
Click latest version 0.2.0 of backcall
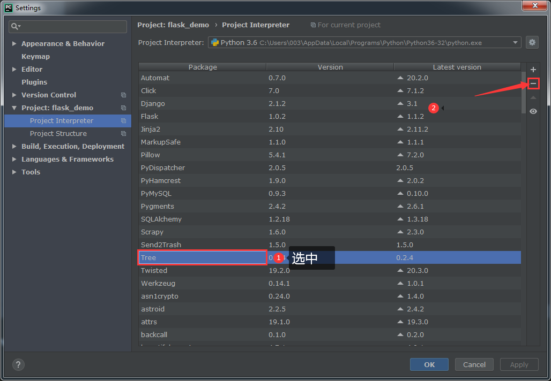pyautogui.click(x=415, y=334)
